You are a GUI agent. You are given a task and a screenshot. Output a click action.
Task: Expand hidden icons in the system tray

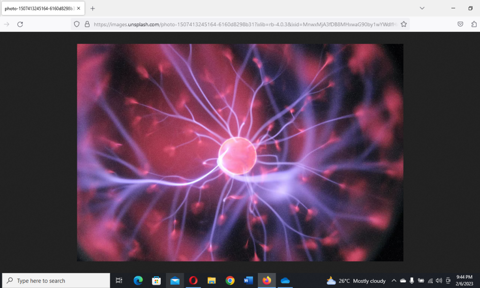click(394, 281)
